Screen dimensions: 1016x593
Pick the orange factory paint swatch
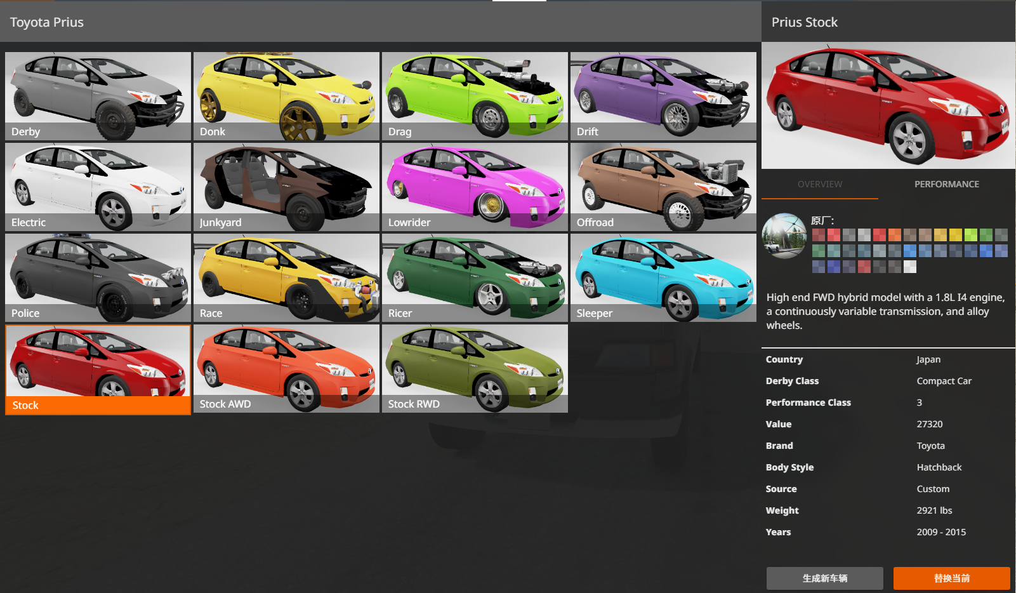pyautogui.click(x=895, y=235)
